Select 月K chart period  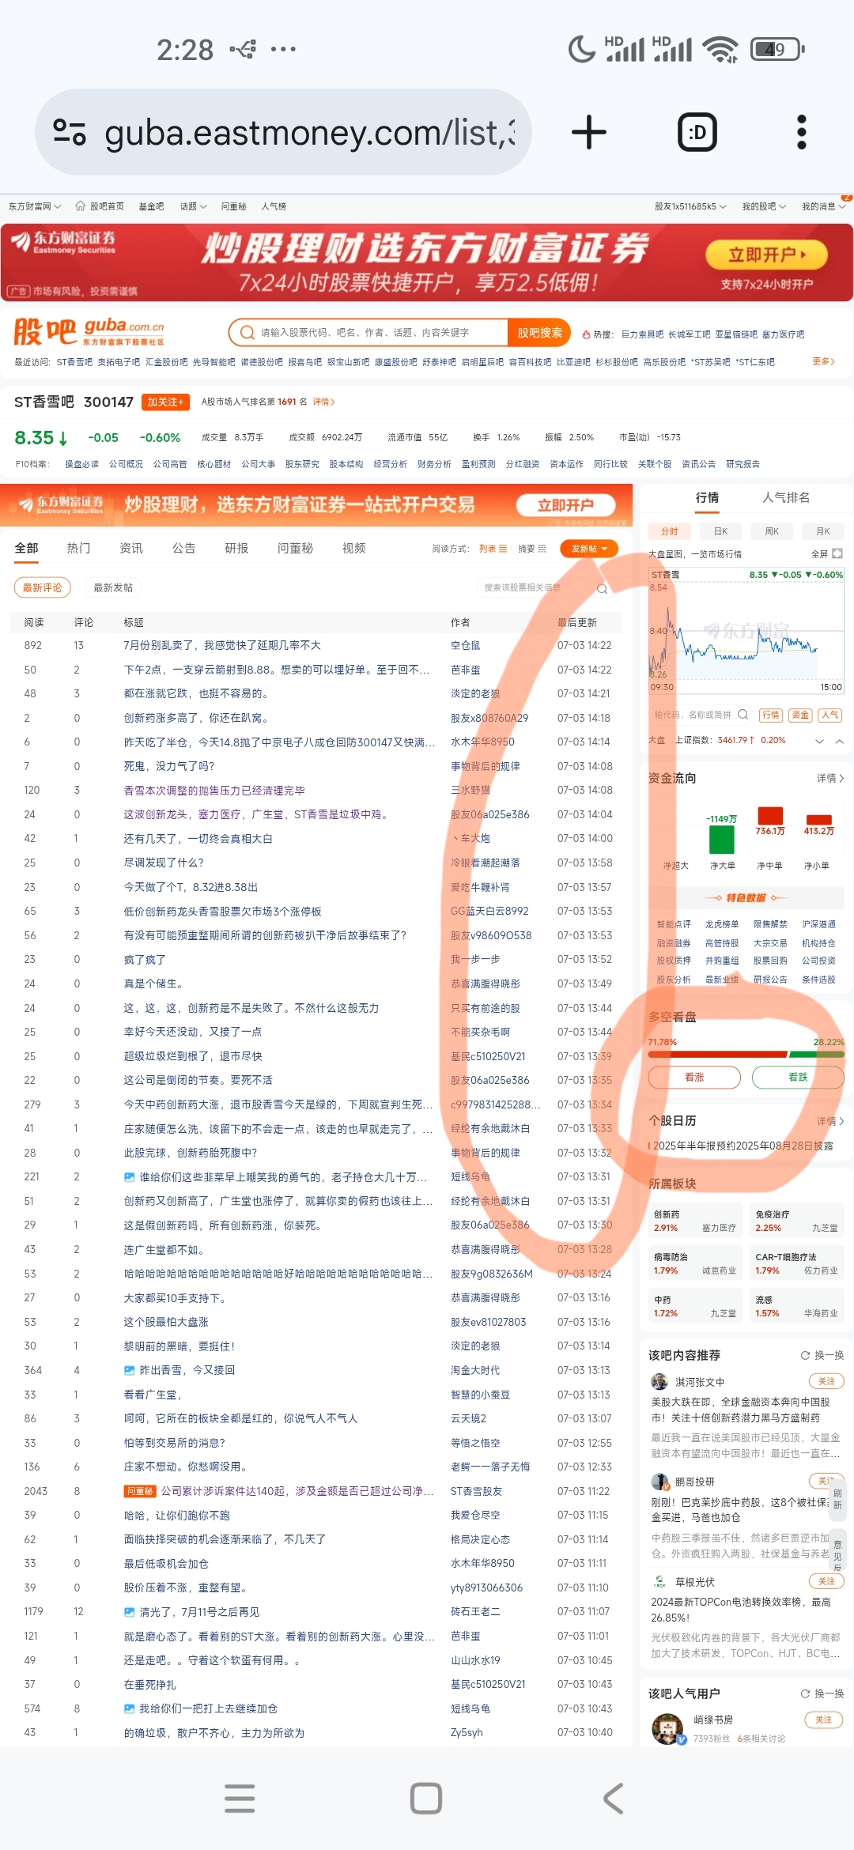(x=823, y=531)
